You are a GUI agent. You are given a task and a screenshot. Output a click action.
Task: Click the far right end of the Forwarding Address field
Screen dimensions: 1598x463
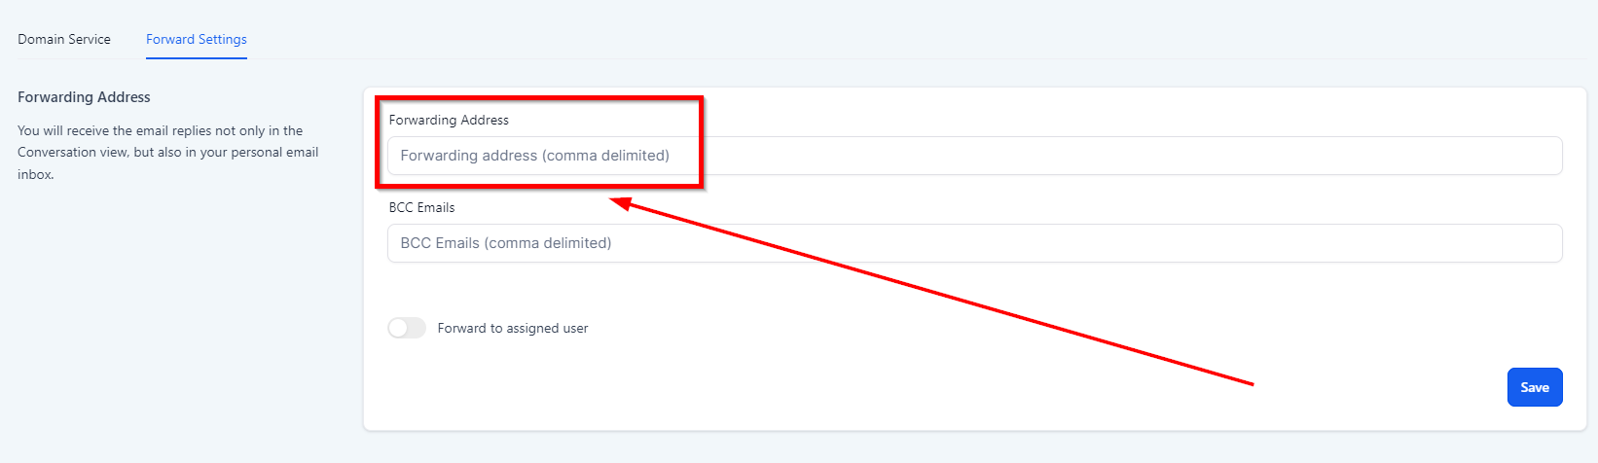pyautogui.click(x=1547, y=156)
